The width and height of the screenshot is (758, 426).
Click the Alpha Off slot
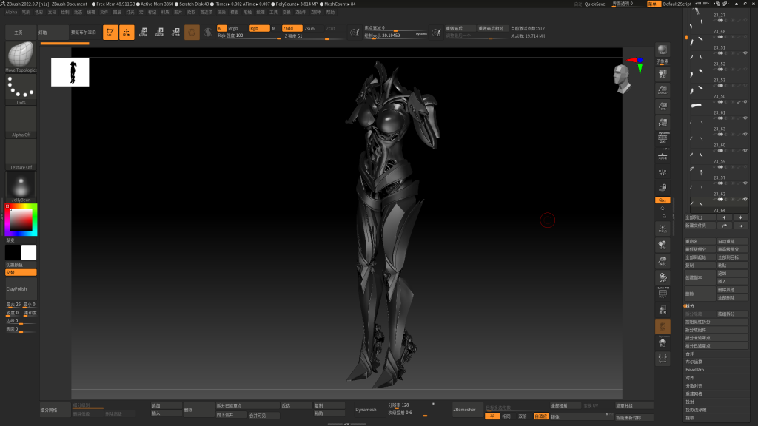[21, 120]
